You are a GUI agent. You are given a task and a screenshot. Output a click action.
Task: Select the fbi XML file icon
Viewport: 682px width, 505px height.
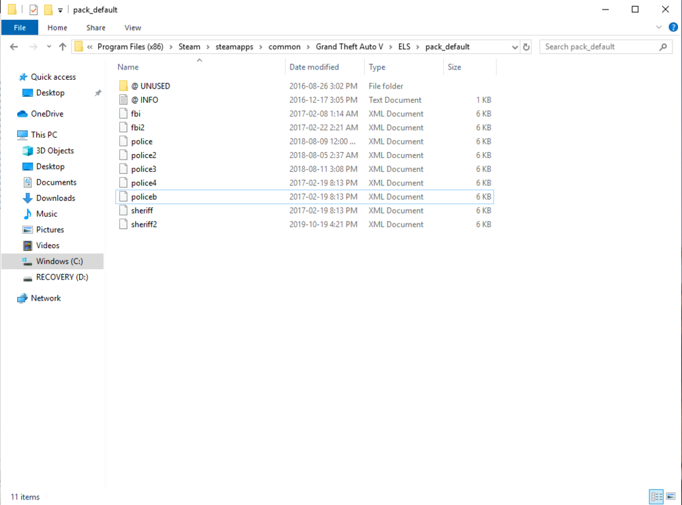[123, 114]
